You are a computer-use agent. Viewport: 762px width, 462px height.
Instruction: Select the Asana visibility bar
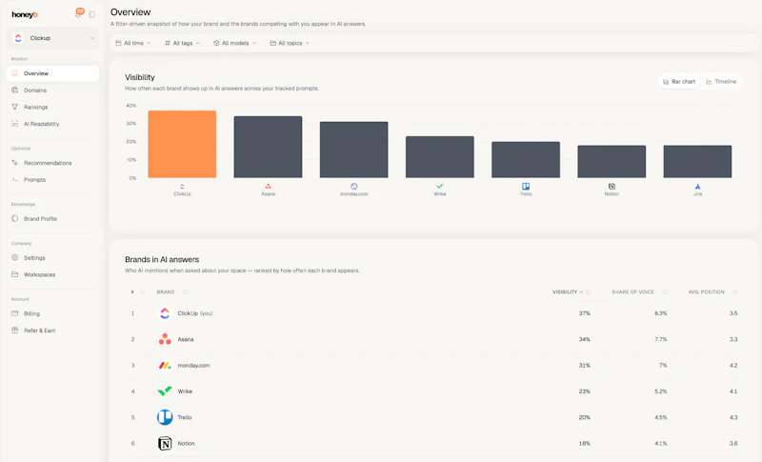point(268,148)
